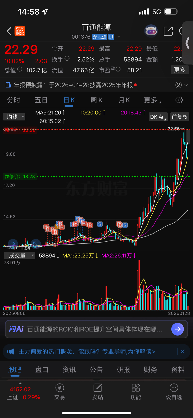Screen dimensions: 193x418
Task: Tap the 市盈 info icon
Action: (x=118, y=69)
